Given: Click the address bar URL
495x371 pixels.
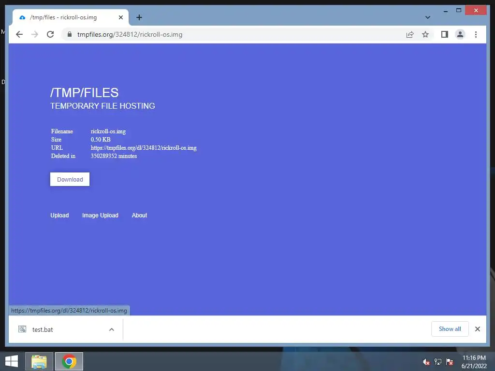Looking at the screenshot, I should coord(130,34).
